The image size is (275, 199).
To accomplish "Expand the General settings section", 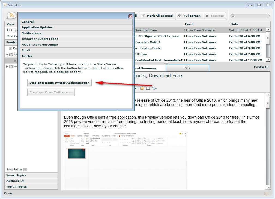I will 76,22.
